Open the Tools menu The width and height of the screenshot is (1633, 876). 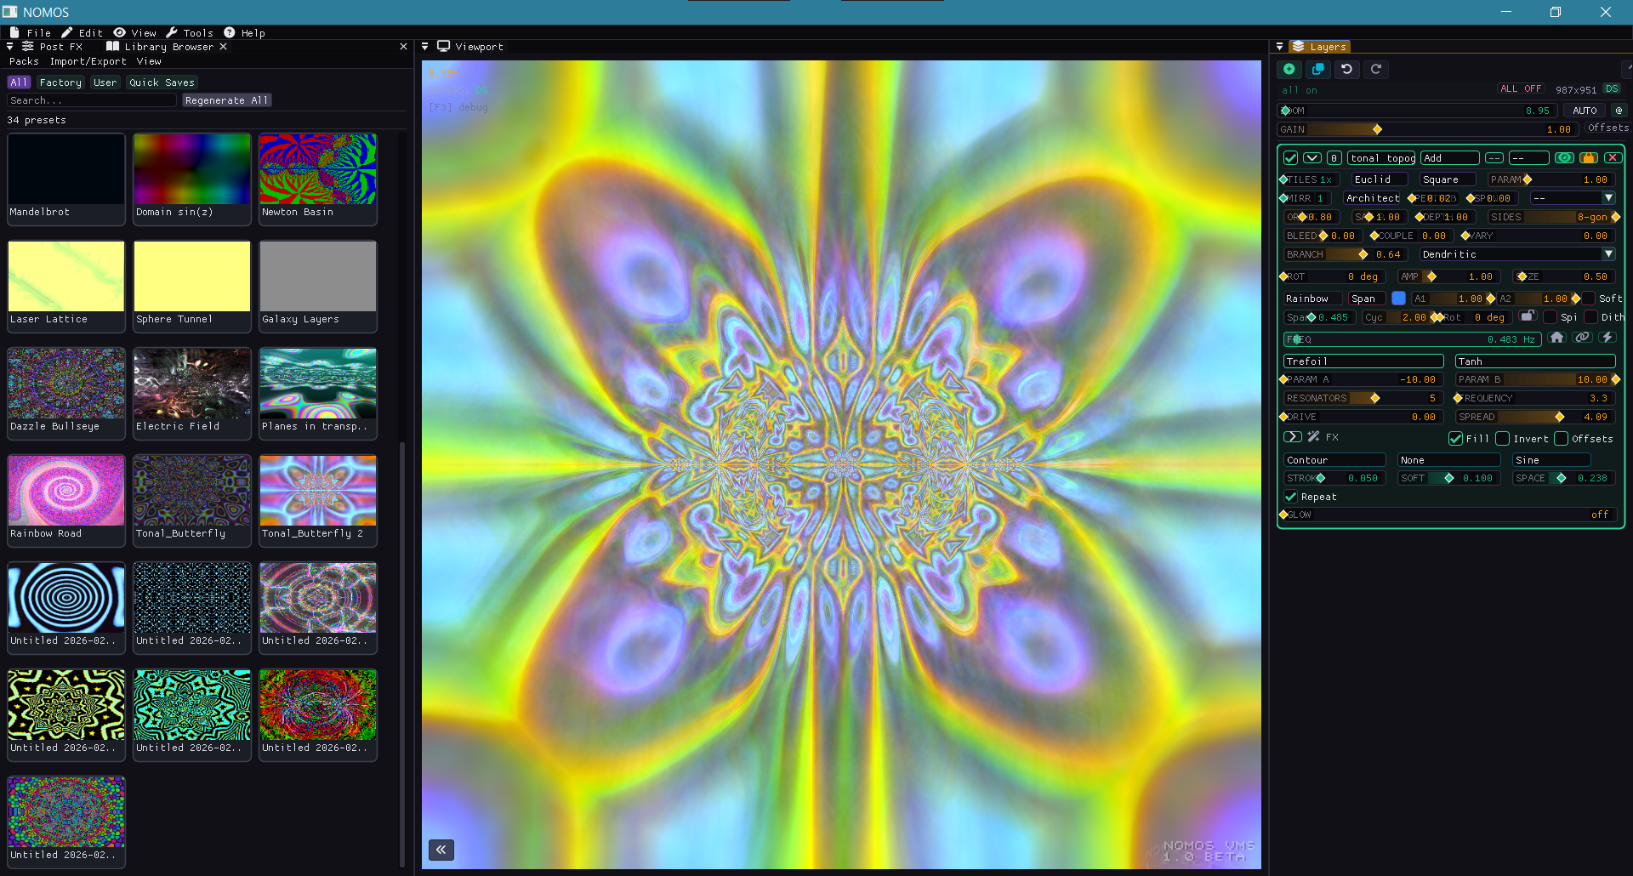(x=190, y=33)
